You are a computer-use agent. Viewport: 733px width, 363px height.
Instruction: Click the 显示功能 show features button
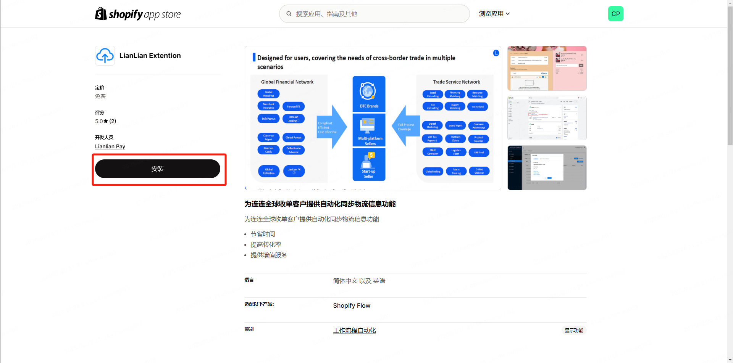574,331
